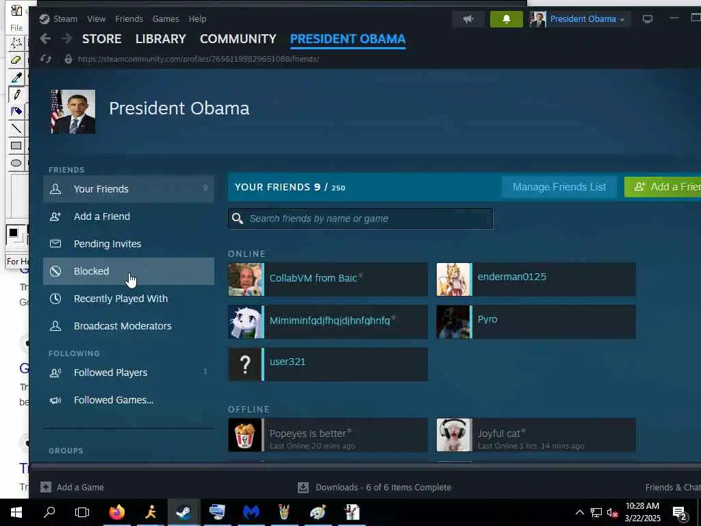Click the taskbar search icon
This screenshot has height=526, width=701.
click(49, 512)
